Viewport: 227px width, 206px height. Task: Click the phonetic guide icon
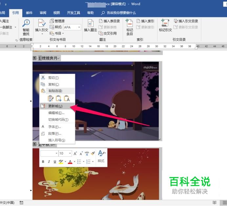pos(87,154)
